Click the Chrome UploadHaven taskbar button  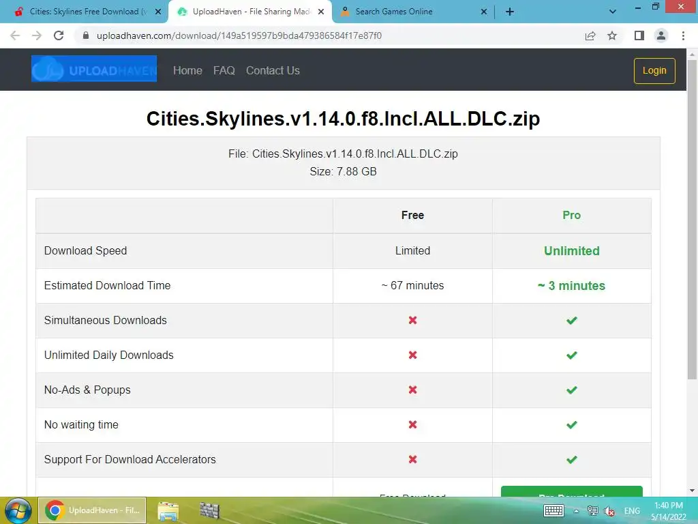tap(92, 510)
